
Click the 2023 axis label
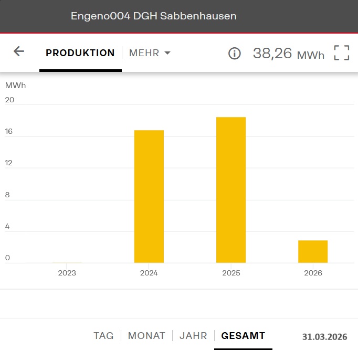pyautogui.click(x=67, y=273)
